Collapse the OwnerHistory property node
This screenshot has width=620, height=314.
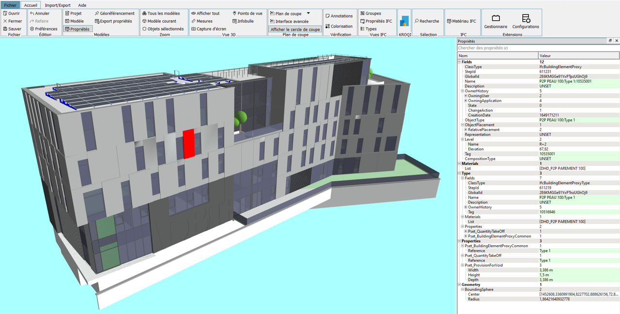point(462,91)
